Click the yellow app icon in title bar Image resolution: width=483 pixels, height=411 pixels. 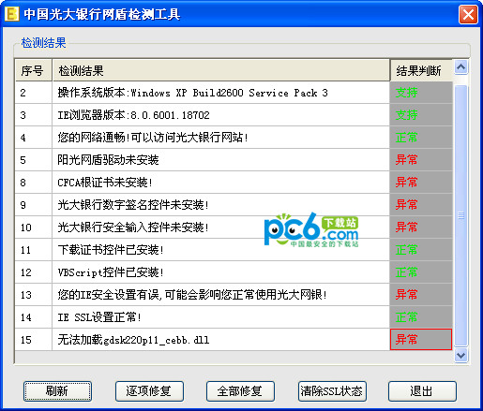12,14
